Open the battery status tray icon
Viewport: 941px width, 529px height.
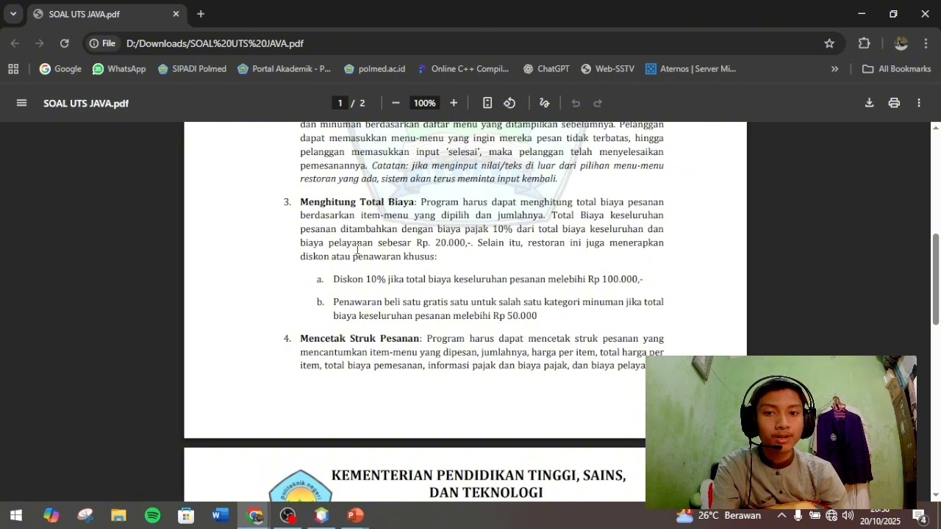pos(815,515)
